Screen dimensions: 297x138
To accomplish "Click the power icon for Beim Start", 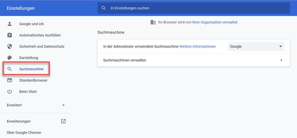I will pos(10,92).
